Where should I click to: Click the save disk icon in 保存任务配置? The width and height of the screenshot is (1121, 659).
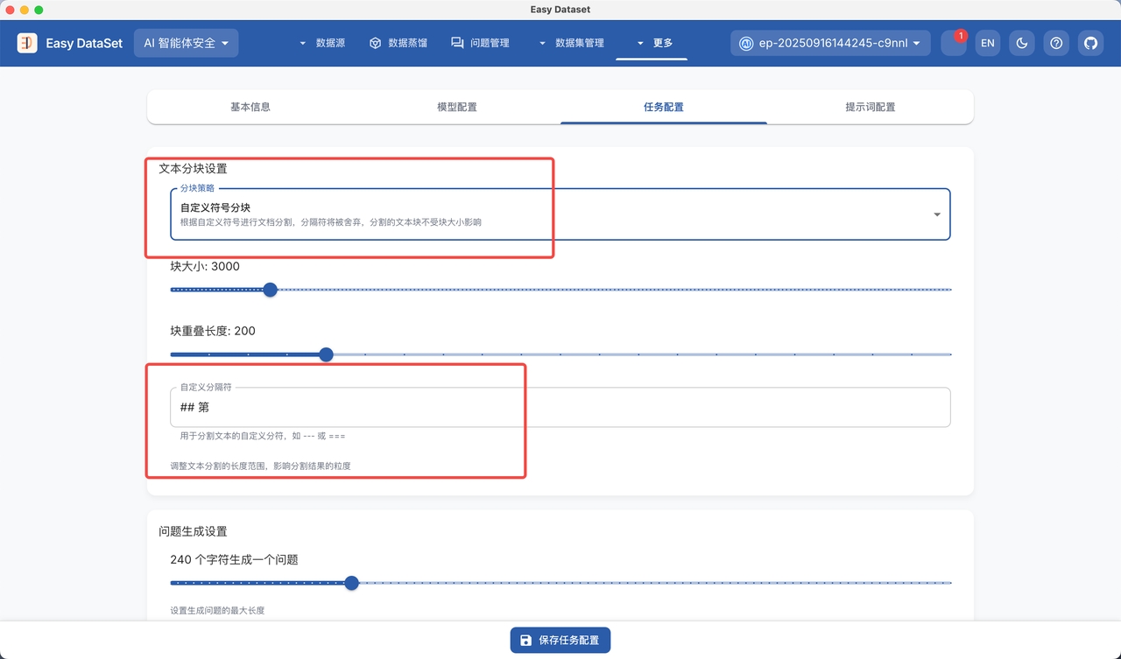click(525, 641)
